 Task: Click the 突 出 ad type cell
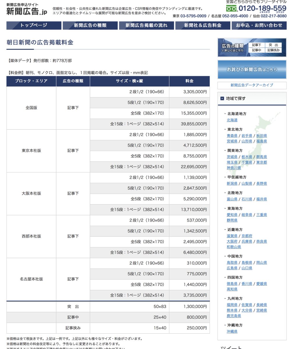click(x=73, y=307)
